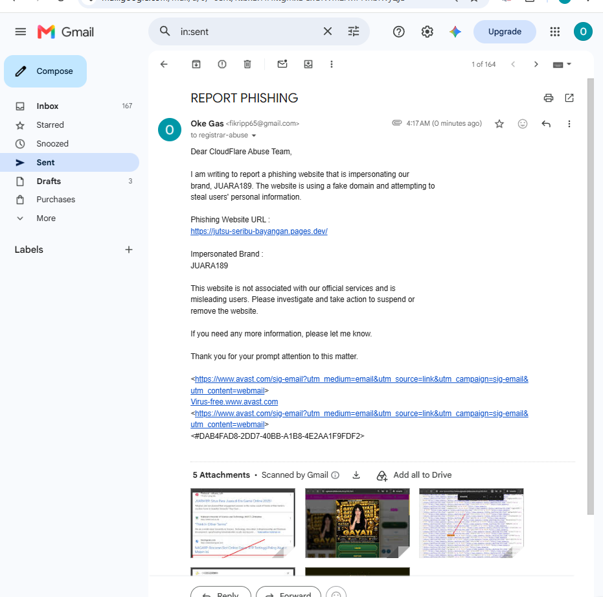This screenshot has width=603, height=597.
Task: Click the Labels heading
Action: [x=29, y=250]
